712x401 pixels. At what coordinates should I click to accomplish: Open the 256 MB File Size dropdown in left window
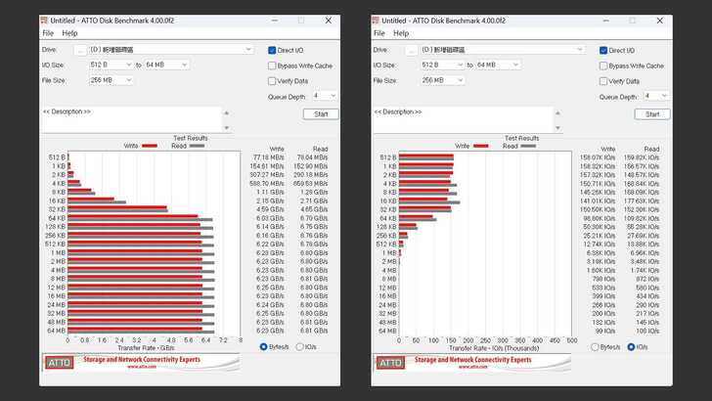[x=111, y=80]
